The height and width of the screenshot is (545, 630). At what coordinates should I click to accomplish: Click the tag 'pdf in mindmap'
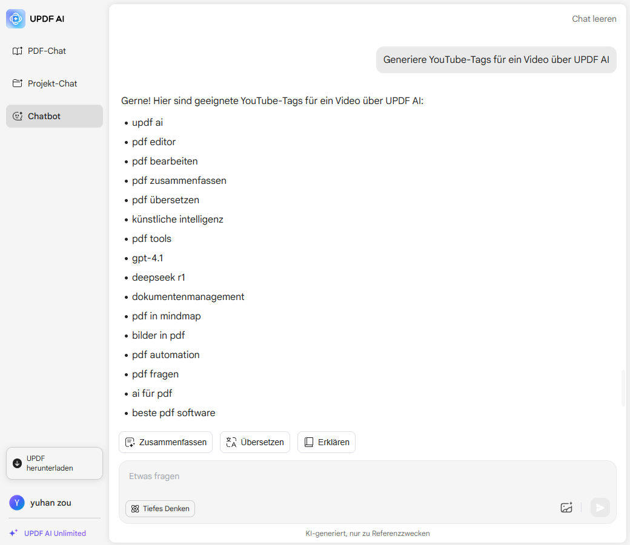pos(167,316)
